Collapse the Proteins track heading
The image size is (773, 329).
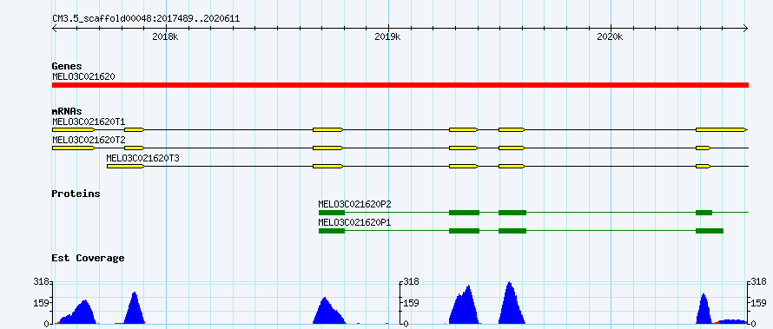[x=76, y=194]
